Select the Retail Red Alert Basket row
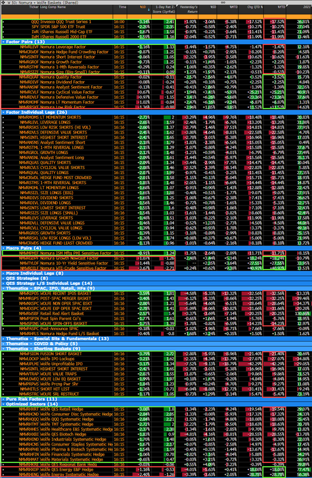The height and width of the screenshot is (478, 312). [156, 313]
